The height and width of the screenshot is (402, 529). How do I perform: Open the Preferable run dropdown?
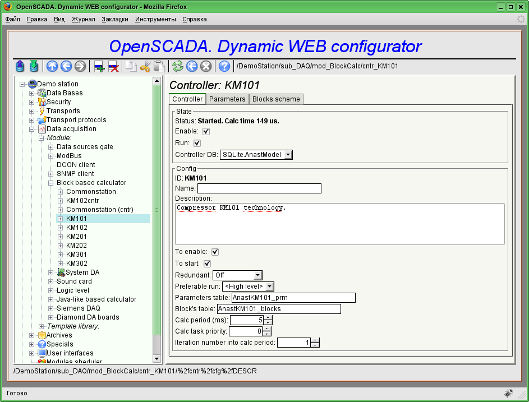pos(248,287)
